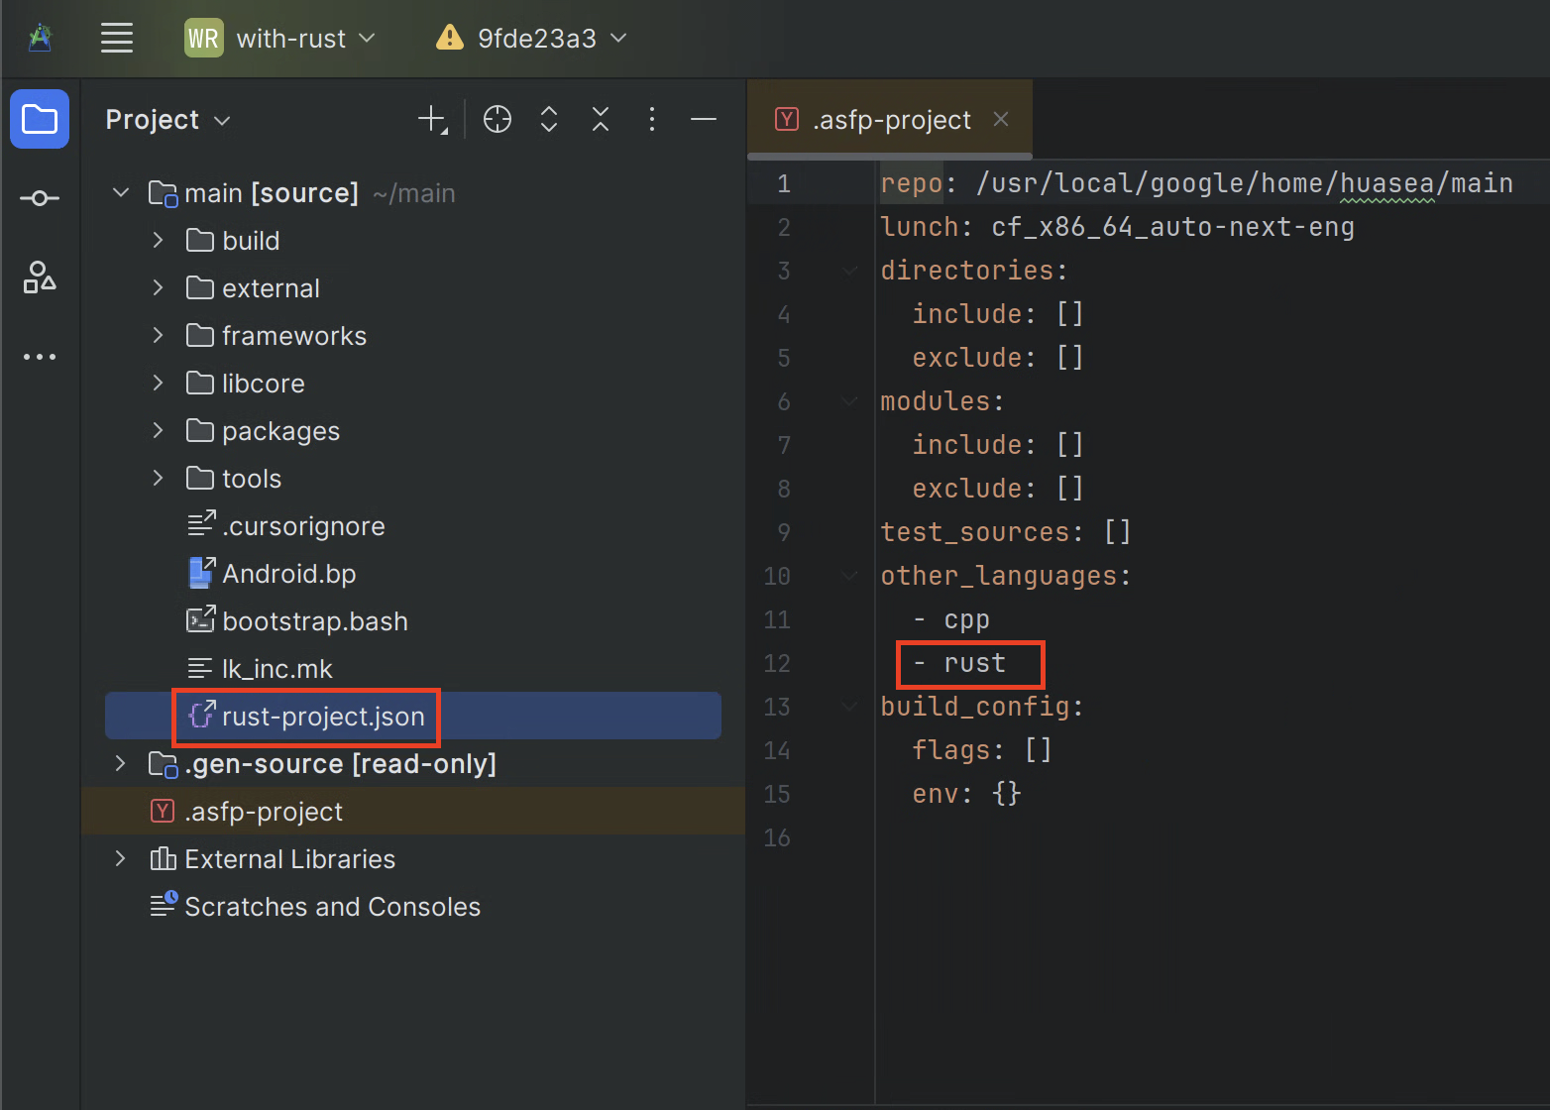Open the Structure tool window icon
Screen dimensions: 1550x1110
(x=40, y=278)
